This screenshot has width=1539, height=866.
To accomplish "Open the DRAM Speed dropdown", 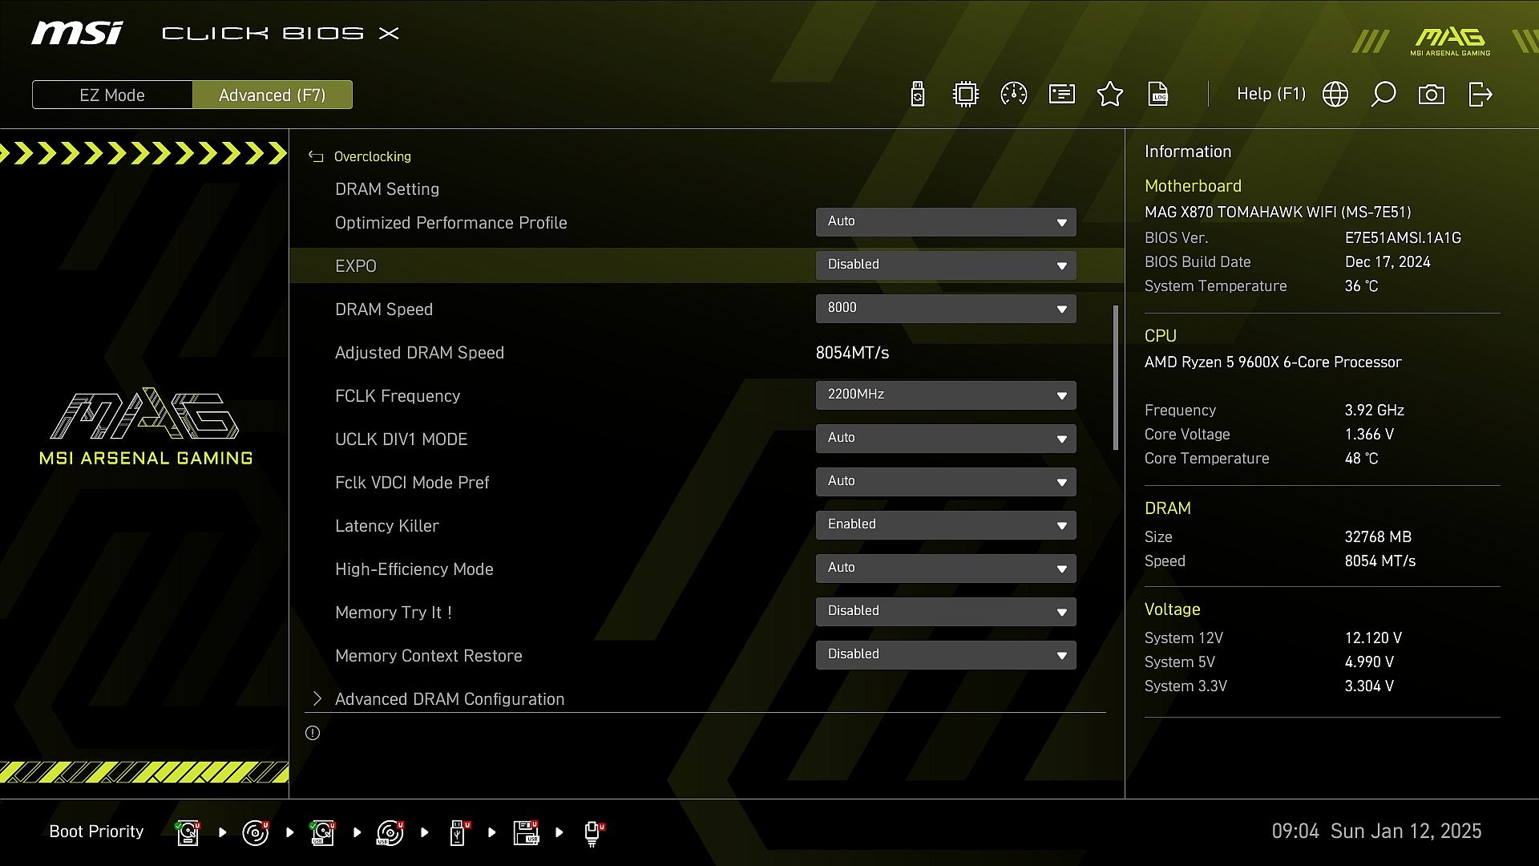I will (x=946, y=309).
